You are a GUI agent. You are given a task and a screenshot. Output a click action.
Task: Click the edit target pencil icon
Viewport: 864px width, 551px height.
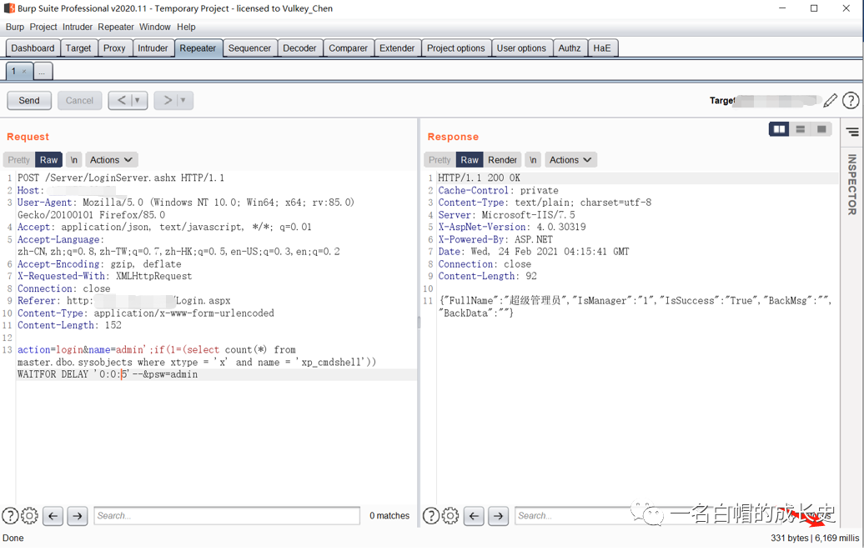(830, 100)
